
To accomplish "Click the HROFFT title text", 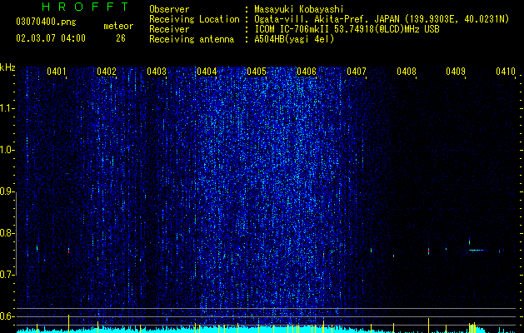I will 85,7.
